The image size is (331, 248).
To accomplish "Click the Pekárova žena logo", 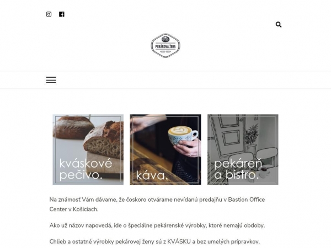I will (x=165, y=46).
